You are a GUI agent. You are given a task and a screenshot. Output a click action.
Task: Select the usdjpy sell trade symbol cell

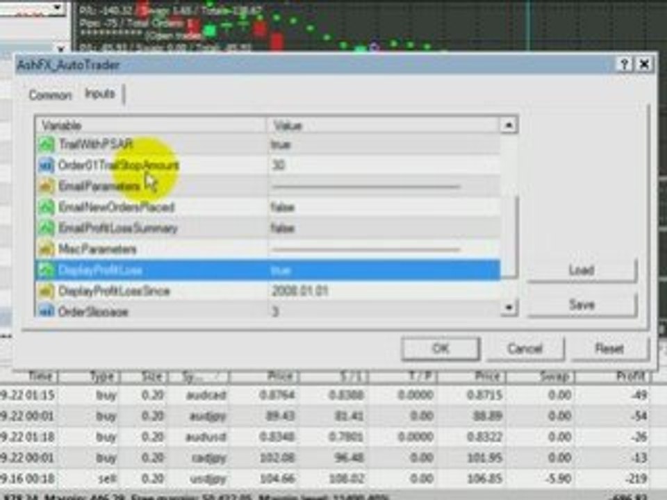(x=208, y=478)
